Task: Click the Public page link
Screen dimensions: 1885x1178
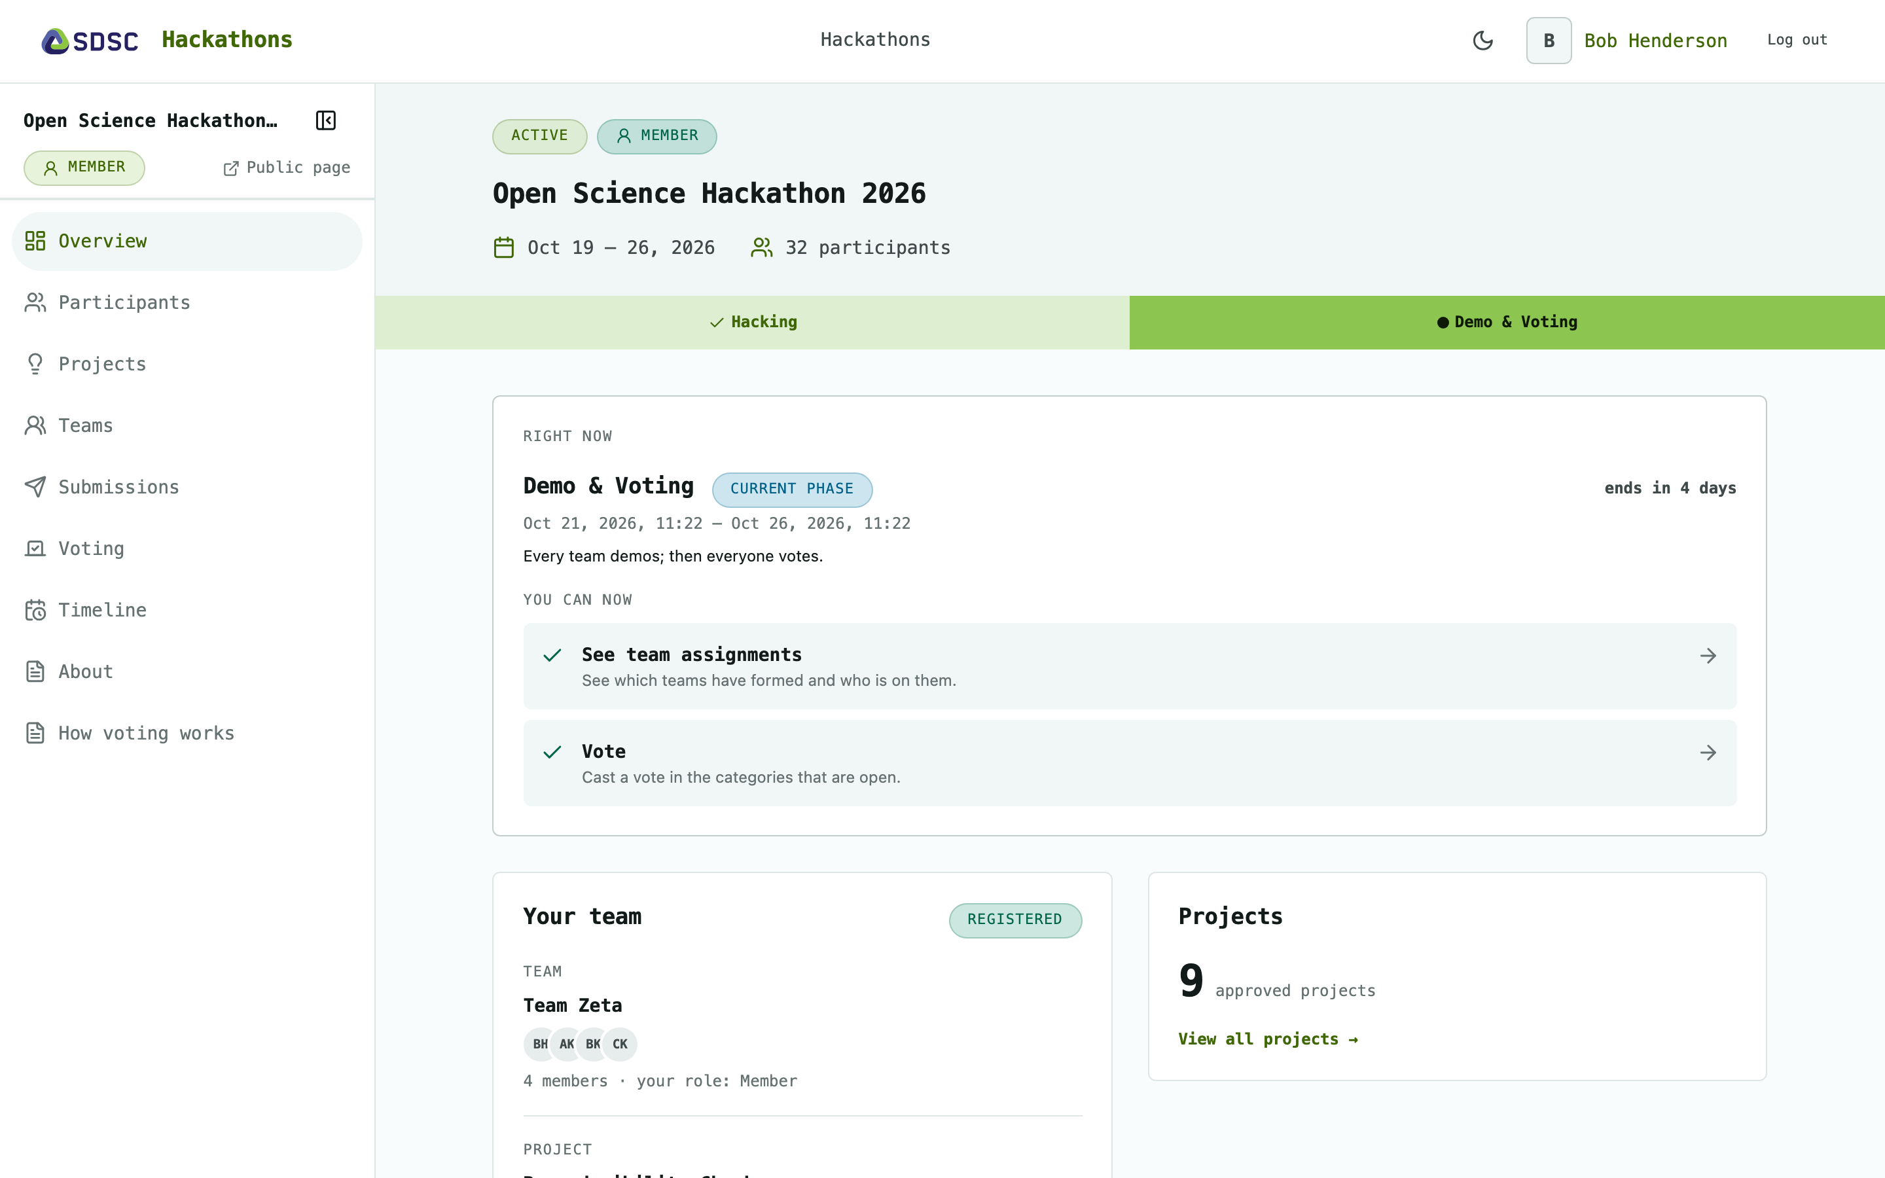Action: 287,168
